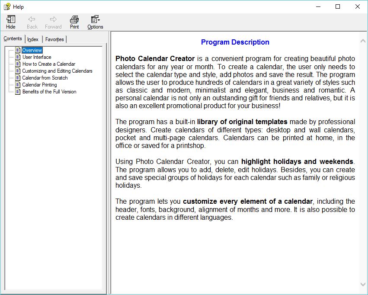This screenshot has height=295, width=368.
Task: Click the bold text 'Photo Calendar Creator'
Action: coord(155,58)
